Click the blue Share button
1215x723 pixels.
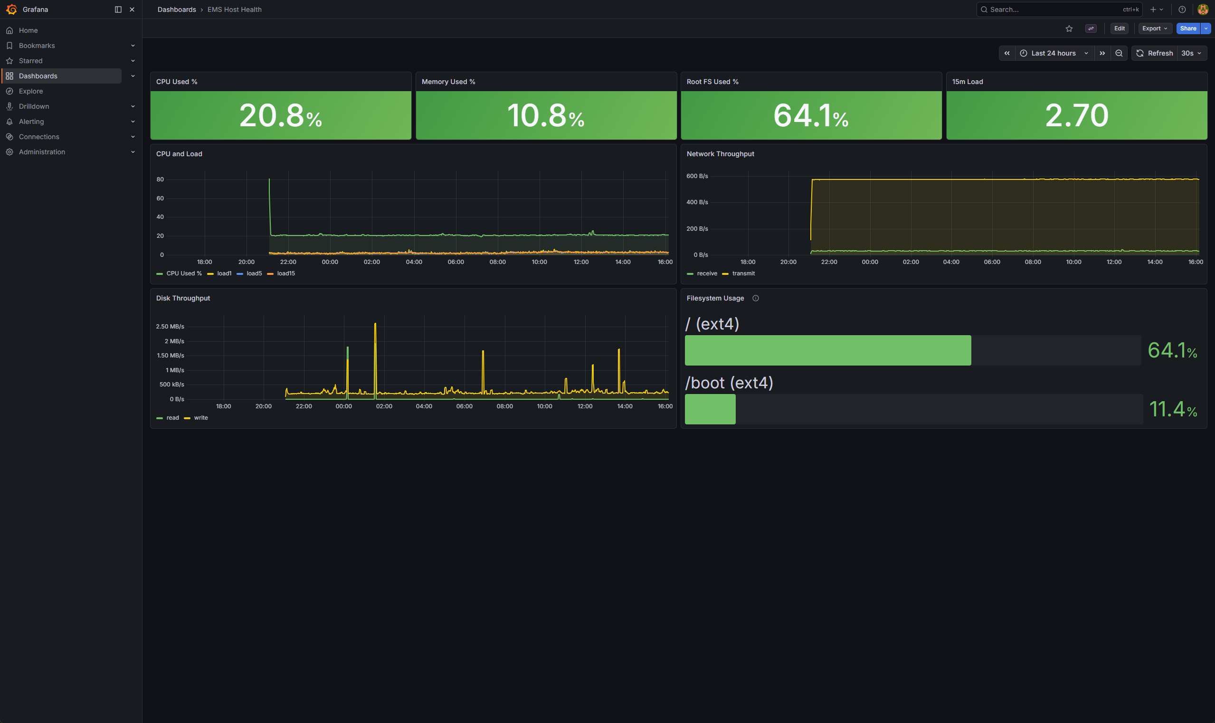tap(1188, 28)
